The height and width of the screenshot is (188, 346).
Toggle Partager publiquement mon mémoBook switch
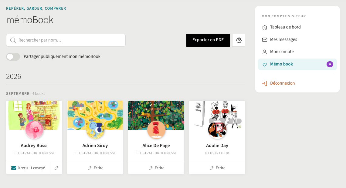[x=13, y=57]
